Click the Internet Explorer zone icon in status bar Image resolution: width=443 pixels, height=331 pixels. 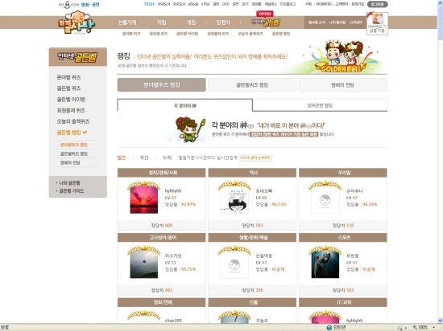(329, 328)
